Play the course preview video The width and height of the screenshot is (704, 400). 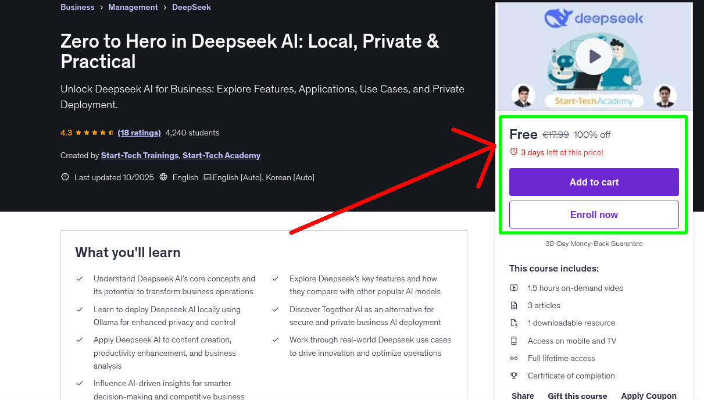(594, 56)
